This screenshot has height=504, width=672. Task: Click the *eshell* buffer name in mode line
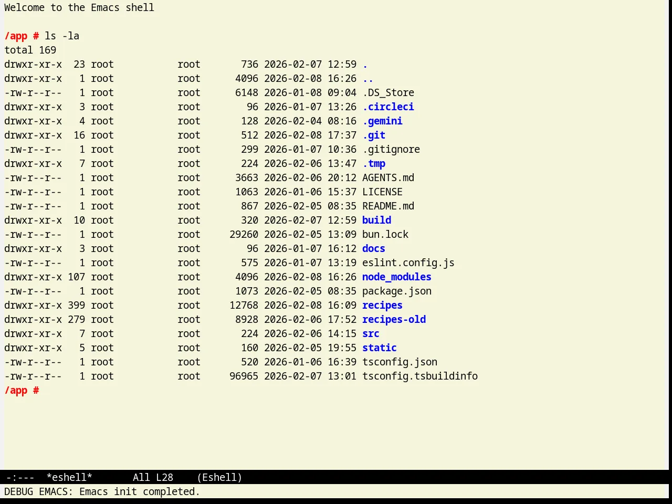pos(69,477)
